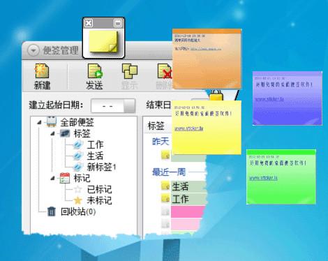Click the green sticky note
The image size is (328, 261).
click(281, 177)
